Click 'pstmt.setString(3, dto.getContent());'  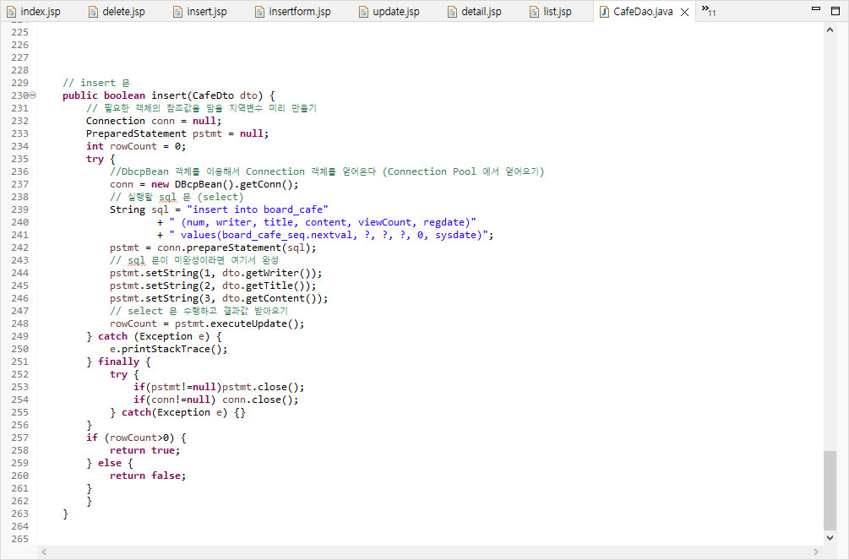coord(219,298)
